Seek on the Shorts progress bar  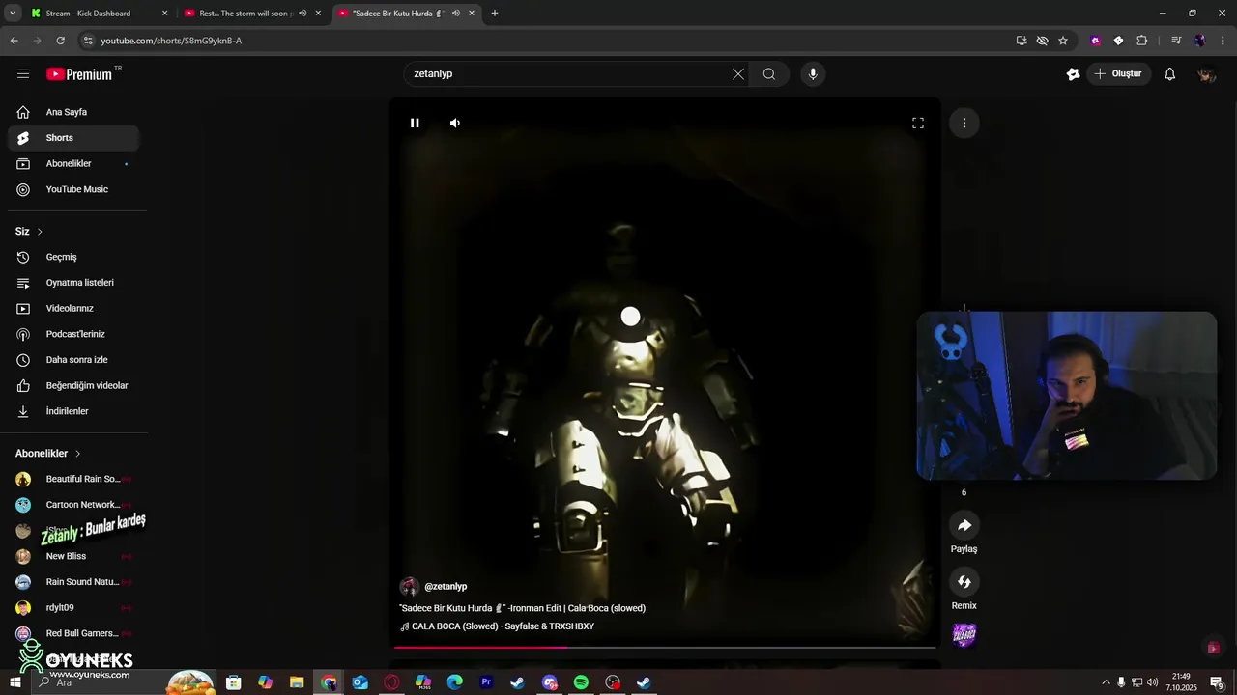pyautogui.click(x=665, y=647)
